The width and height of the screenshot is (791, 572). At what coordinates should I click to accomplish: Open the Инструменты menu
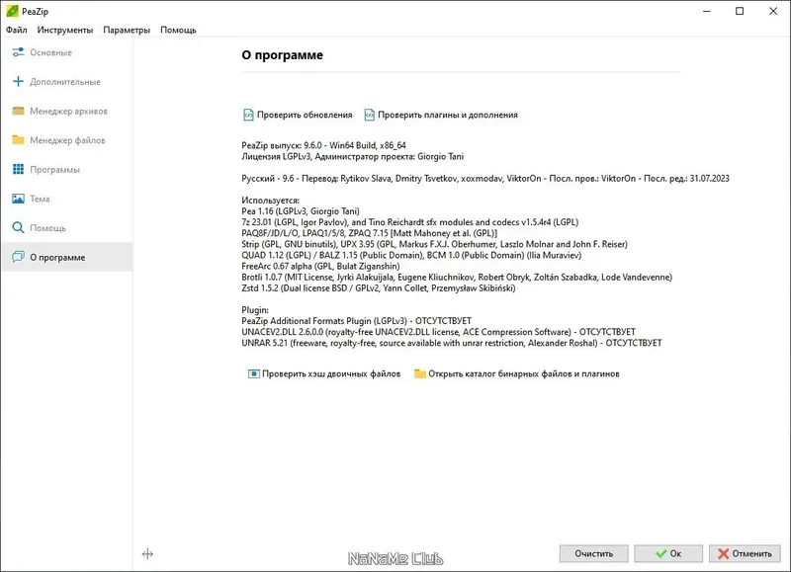pos(64,30)
